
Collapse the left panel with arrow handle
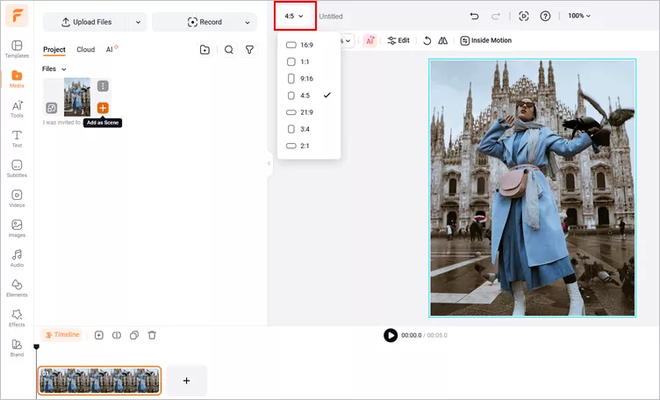(x=269, y=163)
